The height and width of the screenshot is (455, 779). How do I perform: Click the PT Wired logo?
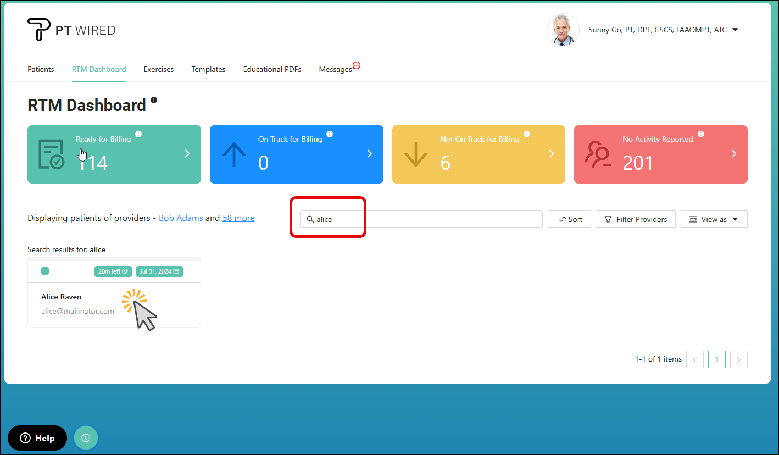(71, 30)
